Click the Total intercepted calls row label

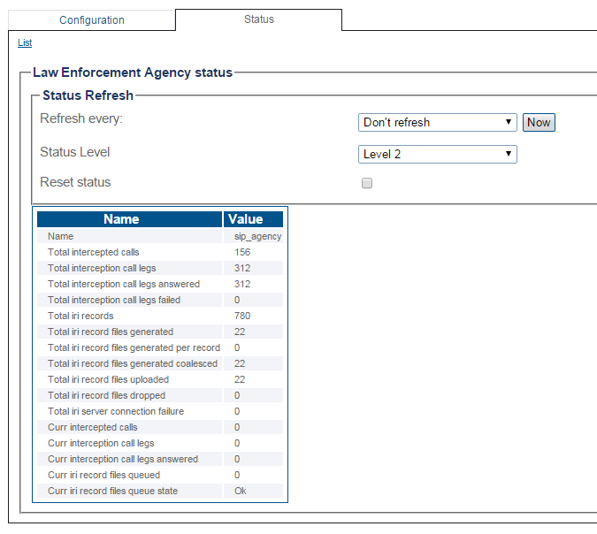(x=93, y=253)
